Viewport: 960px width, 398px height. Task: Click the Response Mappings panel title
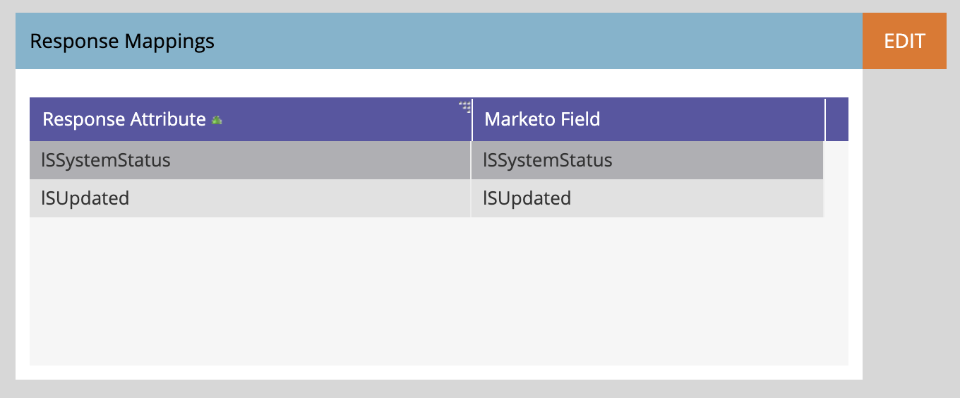point(122,41)
